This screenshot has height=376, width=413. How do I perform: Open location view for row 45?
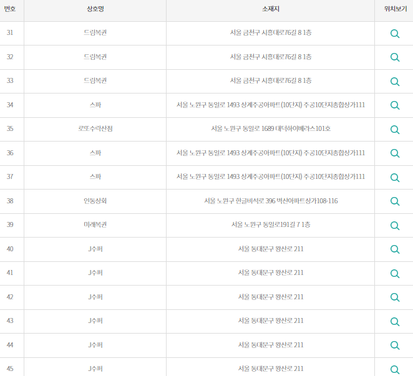tap(394, 369)
